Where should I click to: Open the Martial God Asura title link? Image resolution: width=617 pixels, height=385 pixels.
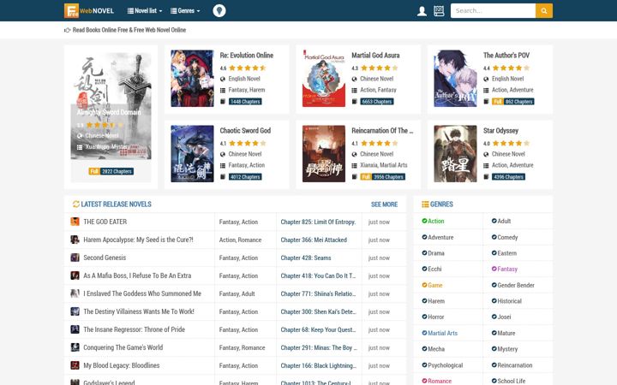click(x=375, y=56)
